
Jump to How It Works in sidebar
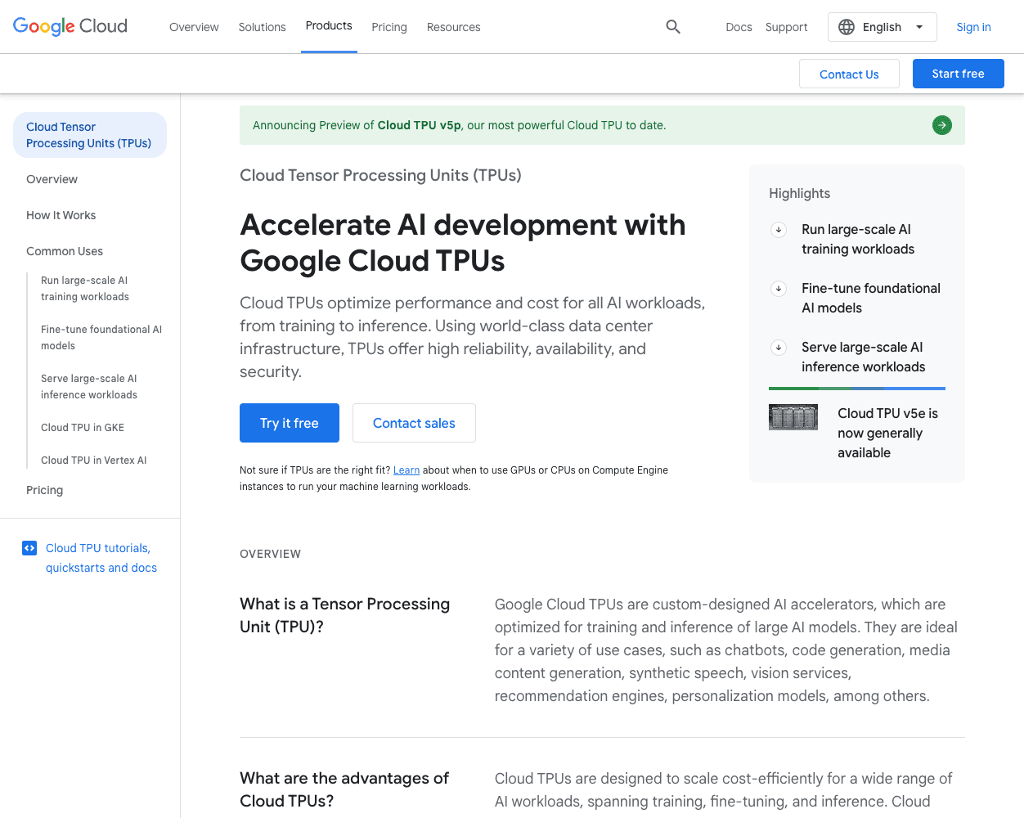tap(61, 215)
